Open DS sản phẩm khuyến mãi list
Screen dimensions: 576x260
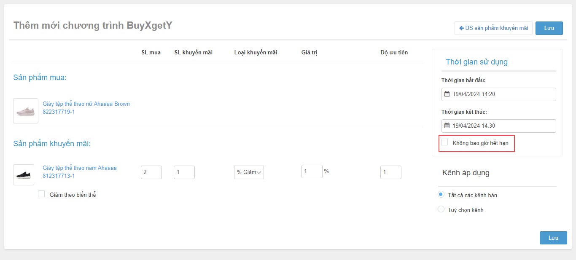[496, 28]
